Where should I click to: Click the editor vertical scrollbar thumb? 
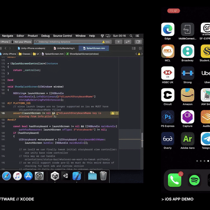coord(142,140)
